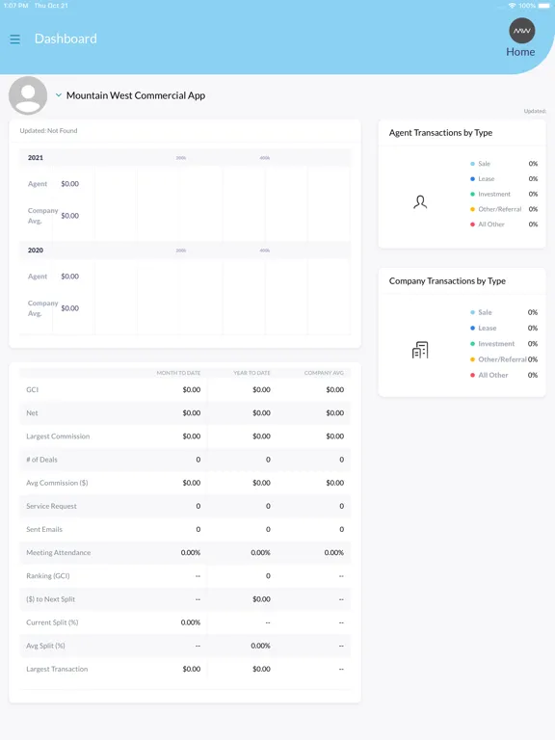Click Agent label under 2020
555x740 pixels.
pyautogui.click(x=38, y=277)
